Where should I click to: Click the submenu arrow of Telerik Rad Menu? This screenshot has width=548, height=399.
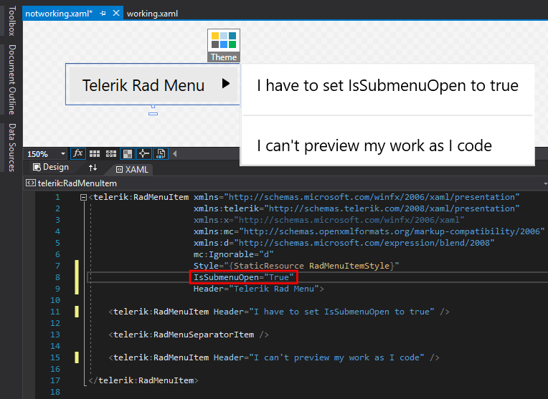click(226, 84)
